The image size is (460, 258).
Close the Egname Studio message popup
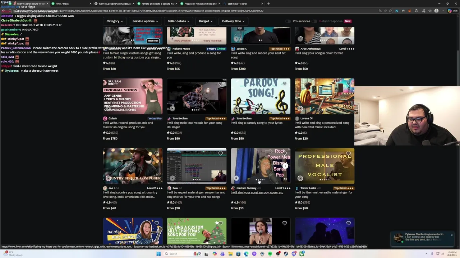452,235
